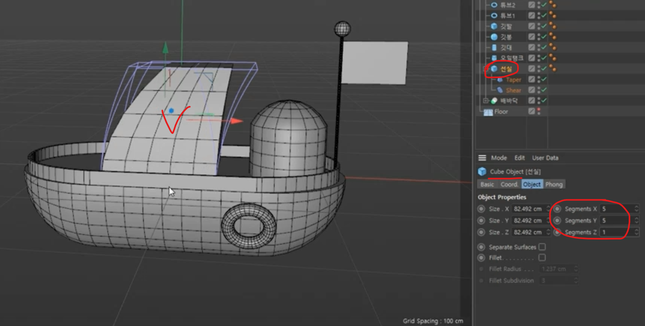Click the 깃발 cube object icon
Screen dimensions: 645x326
pyautogui.click(x=494, y=26)
